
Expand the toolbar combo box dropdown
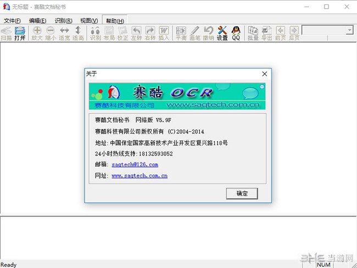[x=349, y=30]
